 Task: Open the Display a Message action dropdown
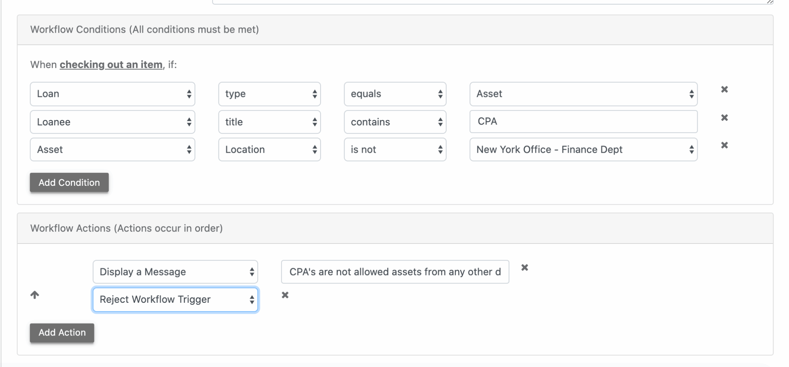175,271
